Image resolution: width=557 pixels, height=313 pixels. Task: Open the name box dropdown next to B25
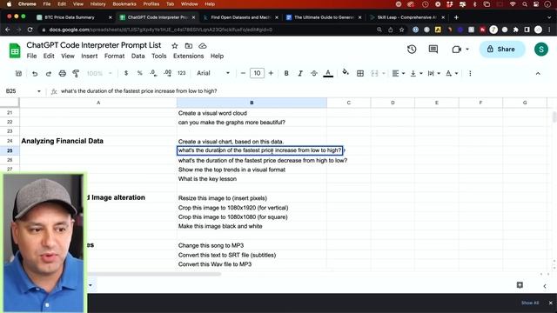click(x=38, y=91)
